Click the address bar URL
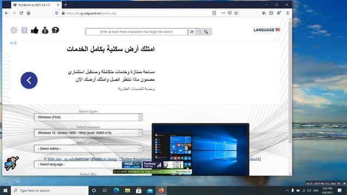Image resolution: width=347 pixels, height=195 pixels. [91, 13]
